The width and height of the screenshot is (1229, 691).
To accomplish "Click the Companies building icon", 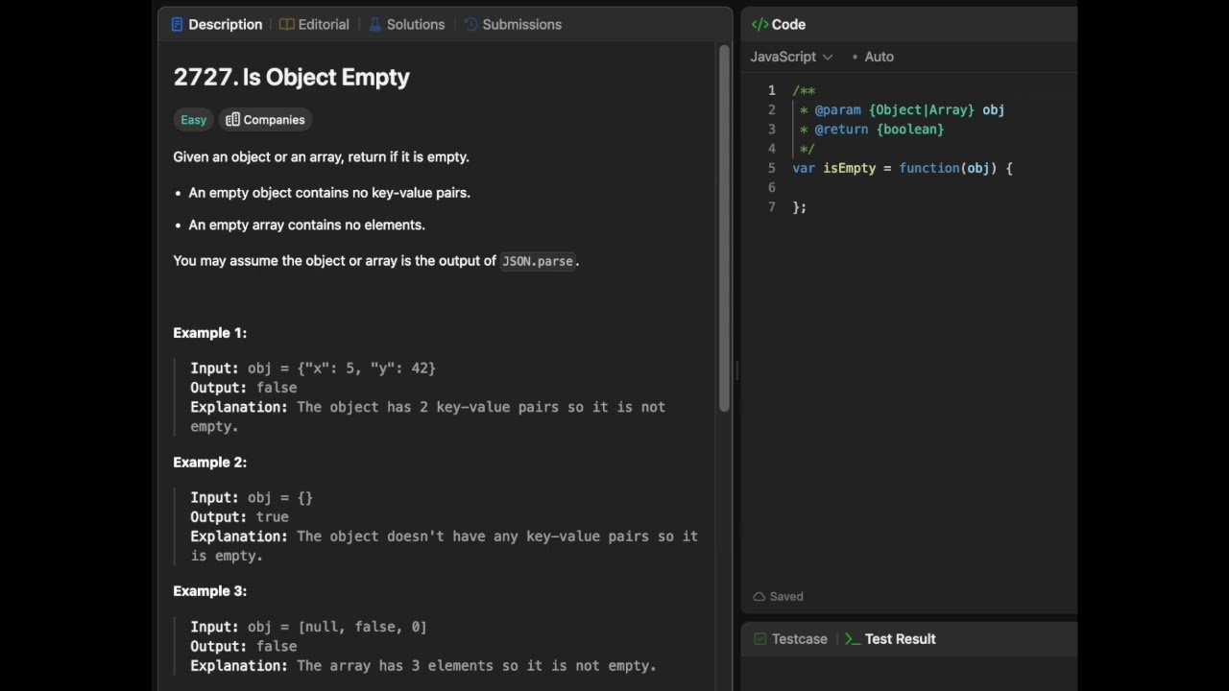I will point(232,120).
